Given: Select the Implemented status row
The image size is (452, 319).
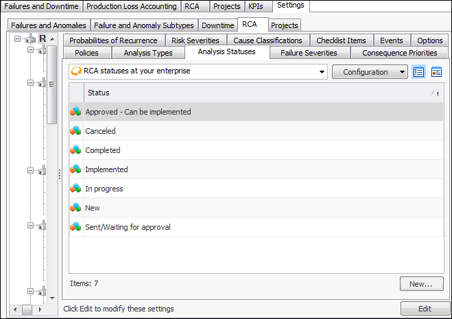Looking at the screenshot, I should tap(257, 169).
